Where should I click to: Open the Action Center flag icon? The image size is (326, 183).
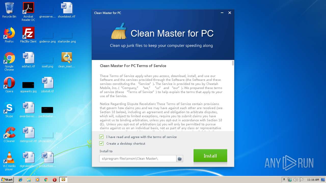coord(302,179)
